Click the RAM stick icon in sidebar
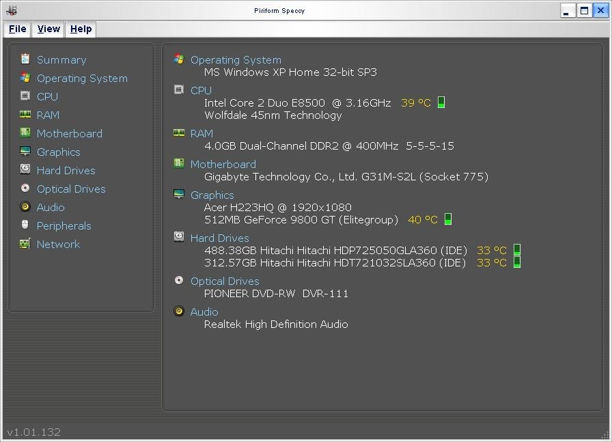612x442 pixels. coord(25,114)
